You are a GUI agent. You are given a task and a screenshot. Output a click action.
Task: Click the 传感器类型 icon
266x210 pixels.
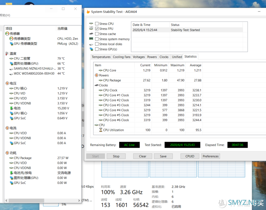[x=11, y=38]
